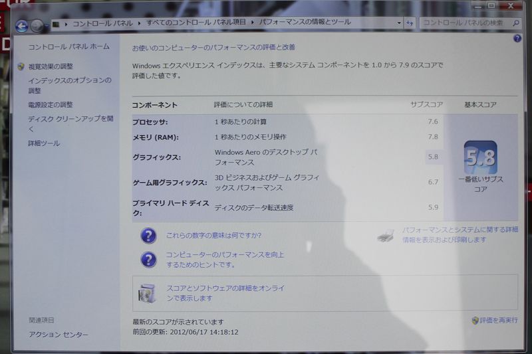532x354 pixels.
Task: Click the refresh button beside address bar
Action: pyautogui.click(x=410, y=23)
